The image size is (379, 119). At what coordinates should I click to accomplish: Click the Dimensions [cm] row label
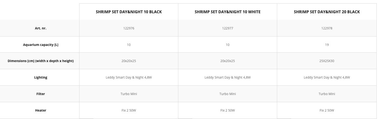[41, 61]
